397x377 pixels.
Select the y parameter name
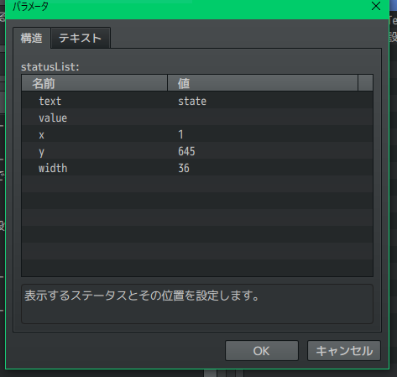42,152
